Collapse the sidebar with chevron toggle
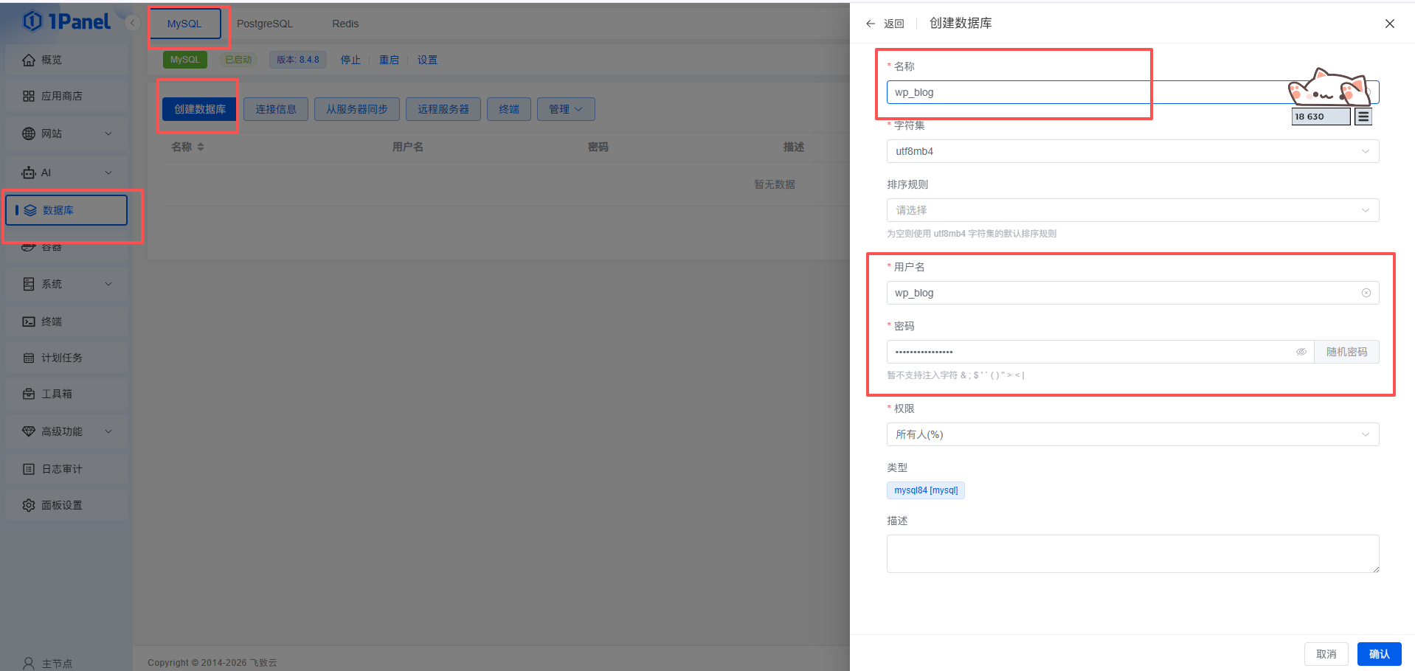Screen dimensions: 1415x671 pyautogui.click(x=133, y=23)
